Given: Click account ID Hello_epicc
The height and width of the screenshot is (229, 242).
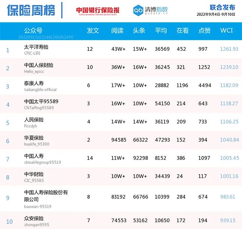Looking at the screenshot, I should tap(34, 72).
